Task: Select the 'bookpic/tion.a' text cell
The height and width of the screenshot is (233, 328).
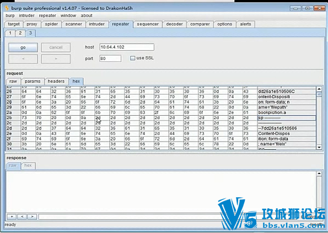Action: tap(286, 112)
